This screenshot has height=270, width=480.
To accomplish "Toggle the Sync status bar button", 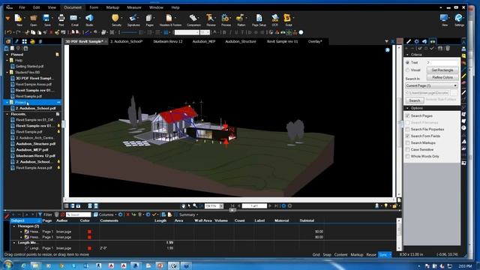I will point(383,255).
